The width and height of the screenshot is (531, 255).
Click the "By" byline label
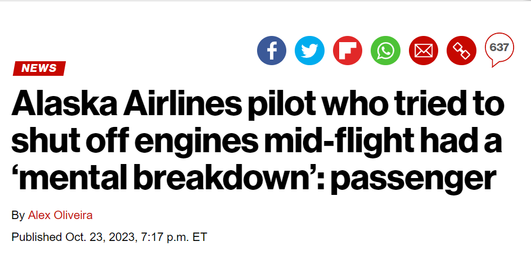point(18,215)
